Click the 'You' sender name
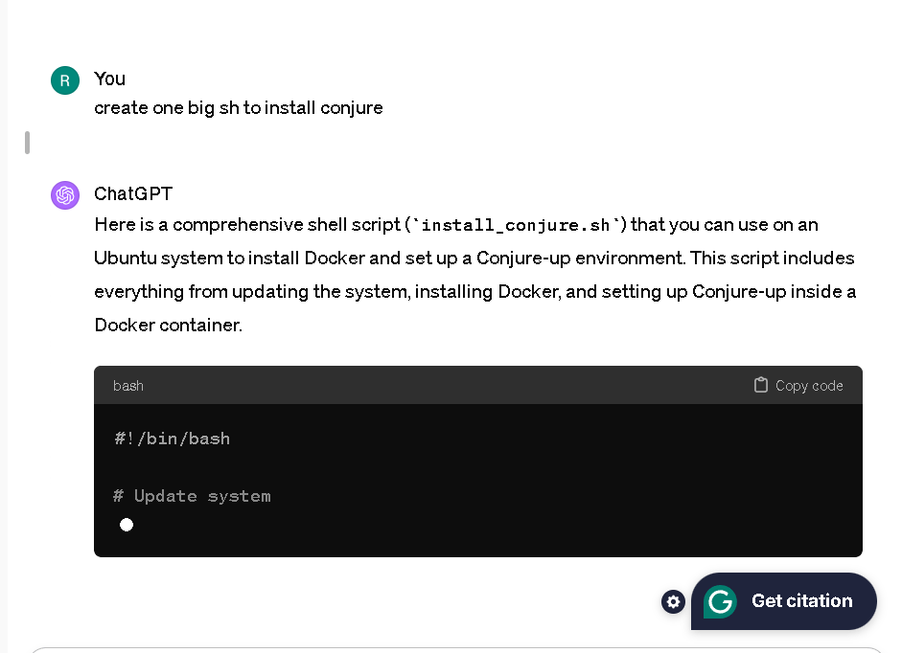 coord(110,79)
